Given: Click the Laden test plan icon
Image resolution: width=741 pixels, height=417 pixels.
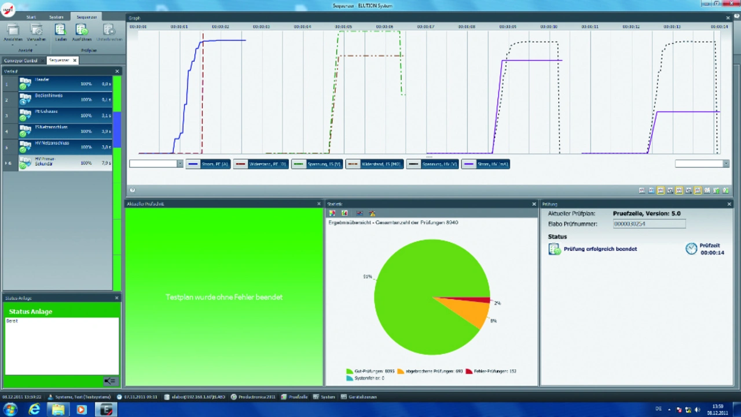Looking at the screenshot, I should click(x=60, y=30).
